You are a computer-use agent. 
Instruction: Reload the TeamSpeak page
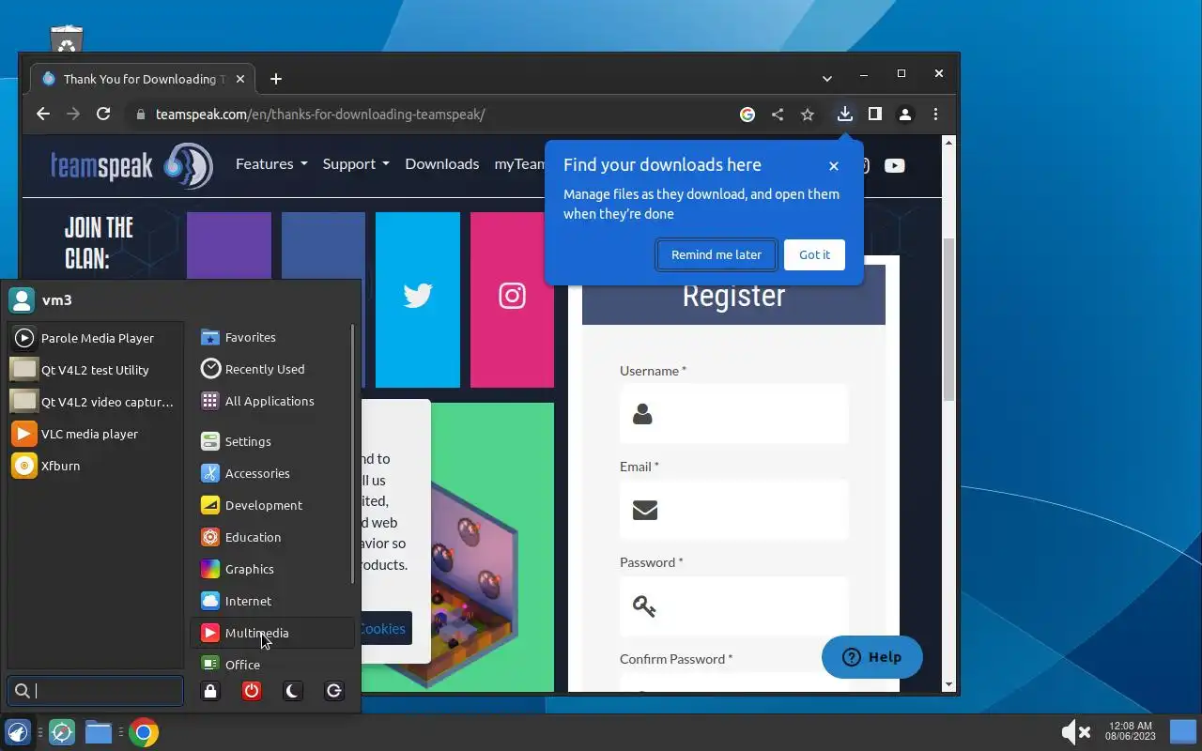(x=103, y=114)
